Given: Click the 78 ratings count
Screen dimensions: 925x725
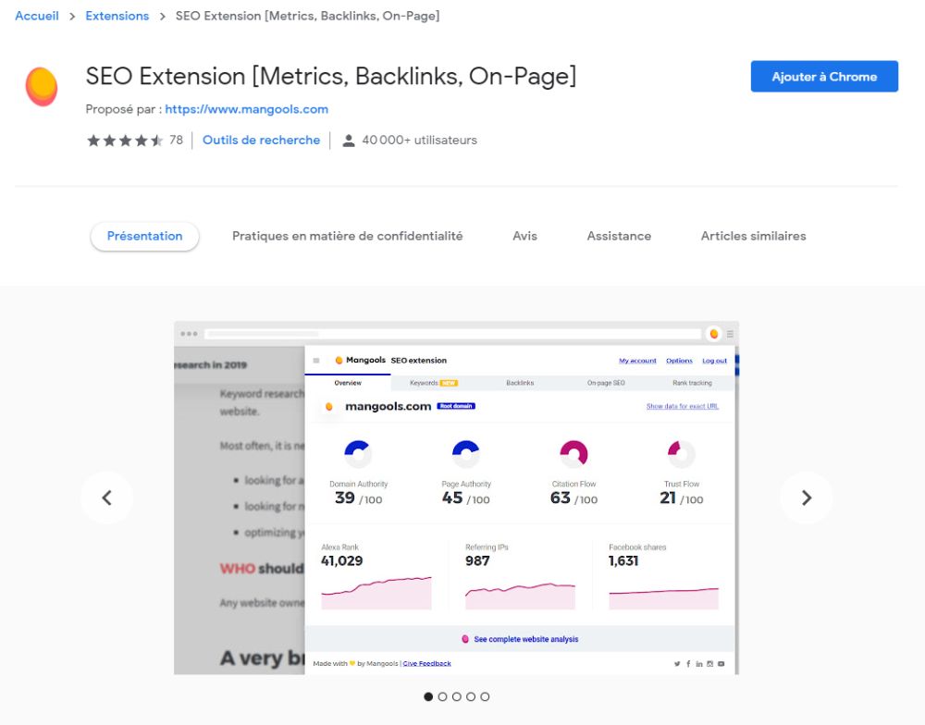Looking at the screenshot, I should 176,140.
